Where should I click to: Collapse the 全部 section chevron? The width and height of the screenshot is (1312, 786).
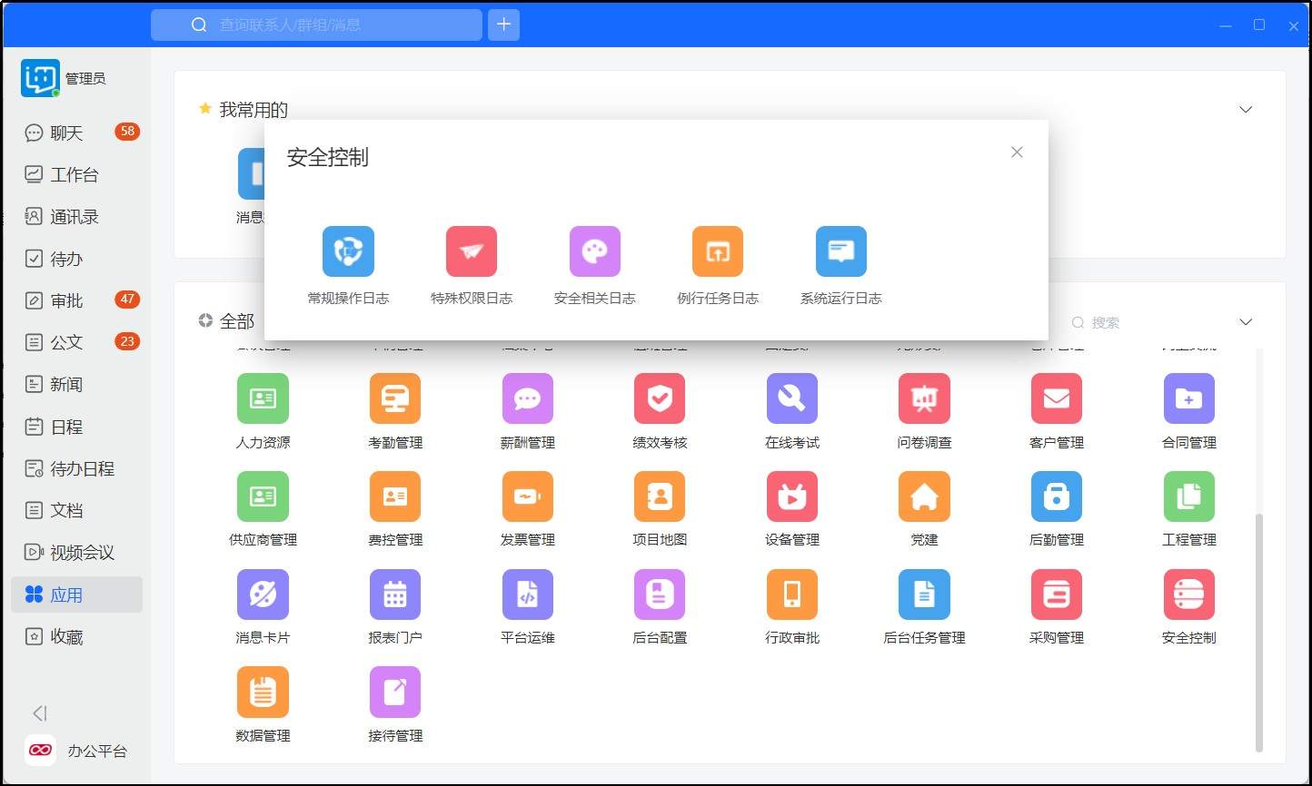(x=1246, y=322)
